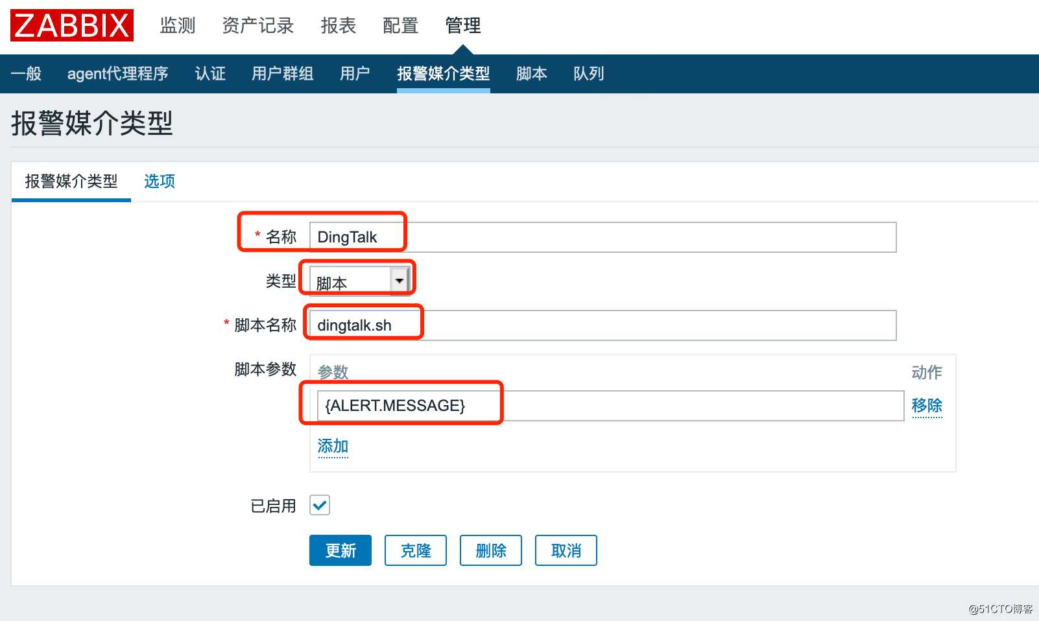Open the 资产记录 top menu
The height and width of the screenshot is (621, 1039).
coord(257,25)
